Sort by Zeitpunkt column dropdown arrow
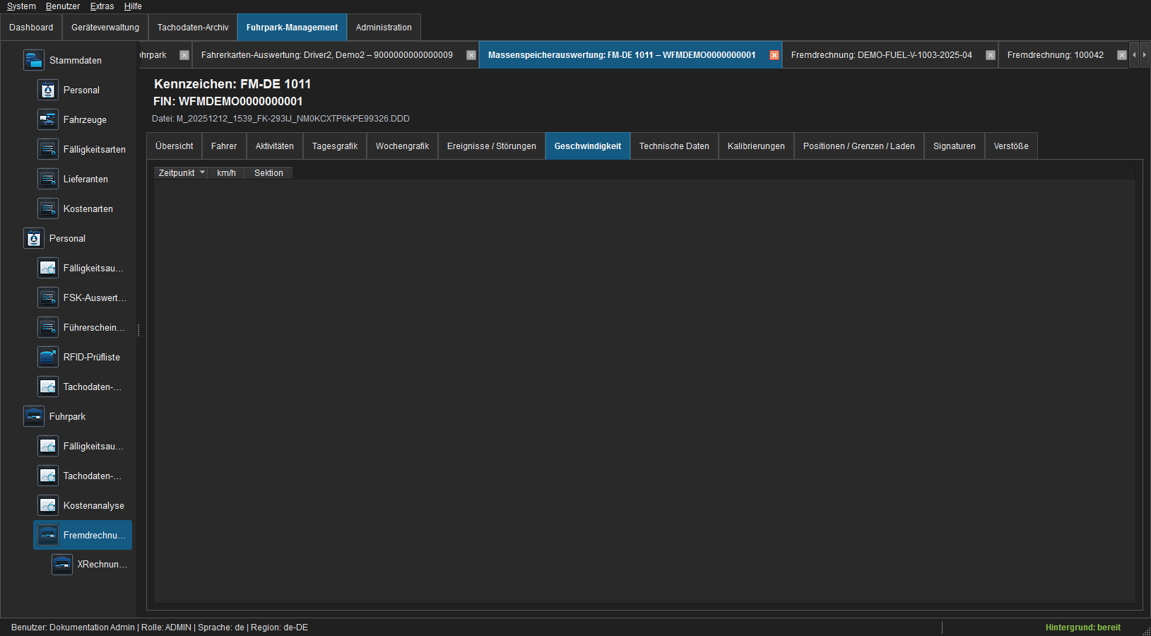The height and width of the screenshot is (636, 1151). coord(202,172)
